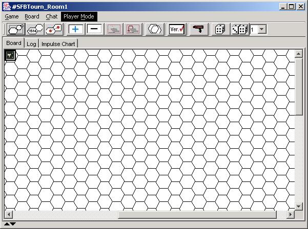
Task: Click the single hexagon toolbar icon
Action: tap(154, 30)
